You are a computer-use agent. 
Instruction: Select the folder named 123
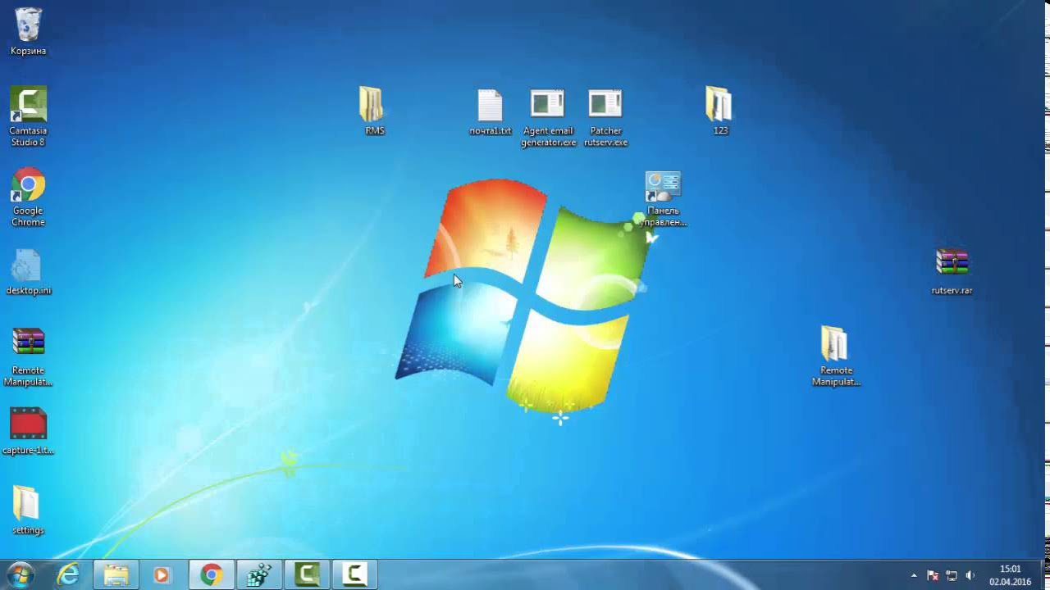pos(719,111)
